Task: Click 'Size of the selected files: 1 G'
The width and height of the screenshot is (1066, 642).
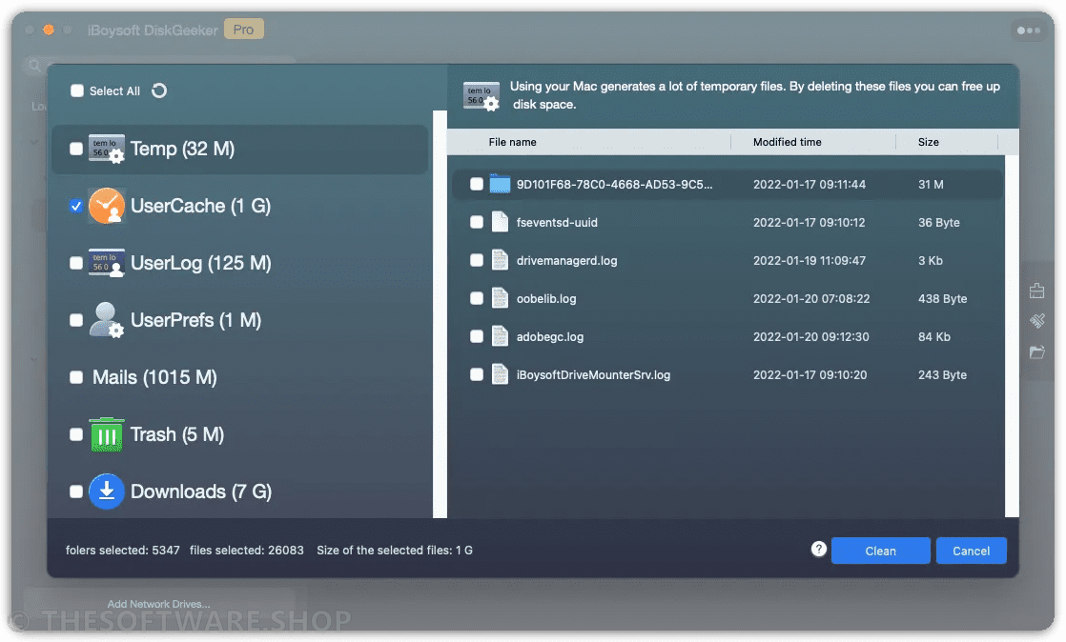Action: point(395,550)
